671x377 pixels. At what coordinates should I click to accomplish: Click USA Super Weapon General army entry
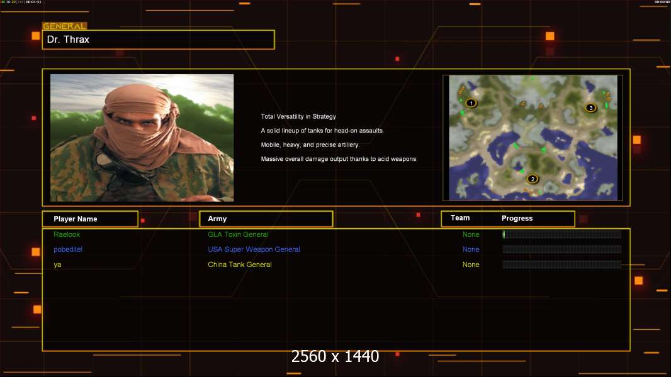point(254,249)
